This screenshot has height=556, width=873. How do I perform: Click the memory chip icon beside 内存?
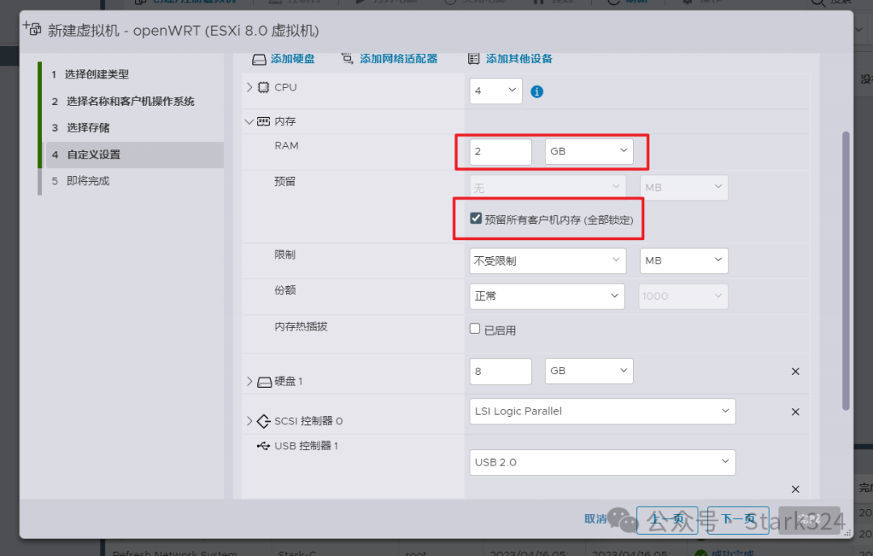[263, 120]
